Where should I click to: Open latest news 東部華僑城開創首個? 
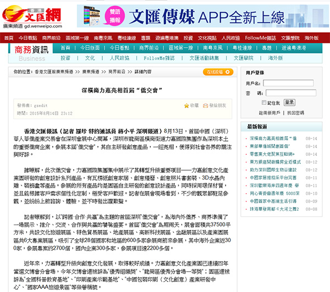tap(269, 146)
